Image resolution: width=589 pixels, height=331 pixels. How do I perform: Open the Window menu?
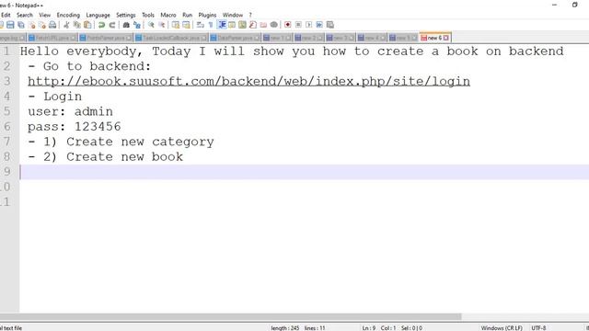(233, 15)
